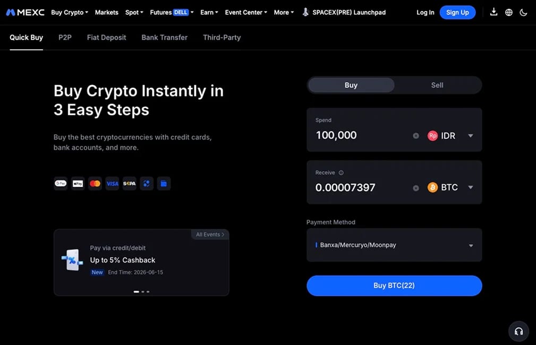536x345 pixels.
Task: Click the Buy BTC button
Action: click(394, 286)
